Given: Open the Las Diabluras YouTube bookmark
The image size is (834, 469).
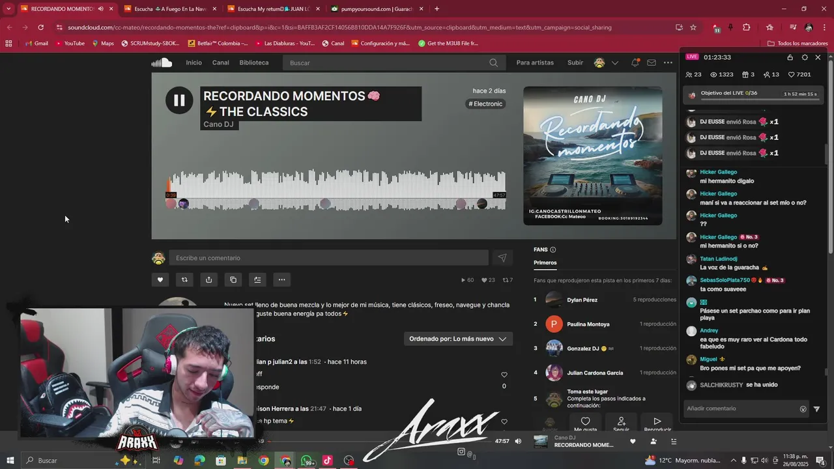Looking at the screenshot, I should tap(284, 44).
